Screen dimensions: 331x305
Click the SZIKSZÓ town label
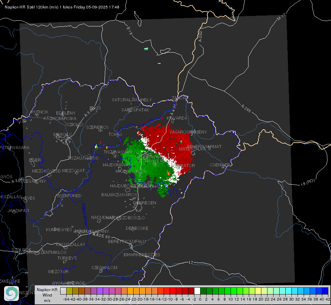(x=75, y=124)
